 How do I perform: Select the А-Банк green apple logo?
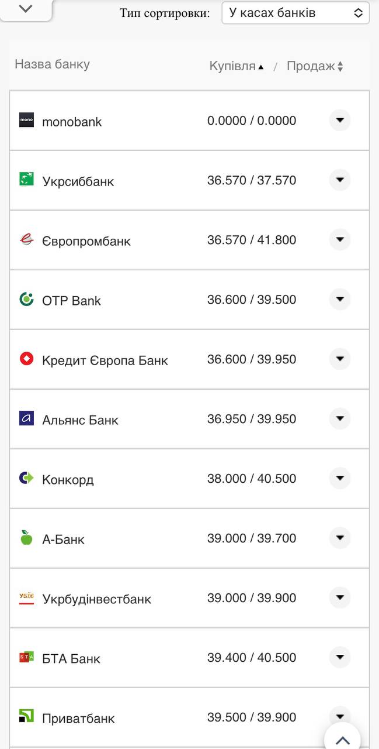pos(27,538)
